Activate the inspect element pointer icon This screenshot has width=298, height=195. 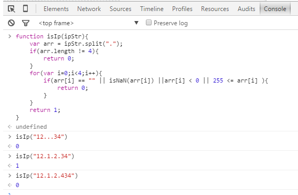pos(12,9)
